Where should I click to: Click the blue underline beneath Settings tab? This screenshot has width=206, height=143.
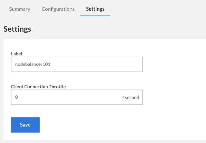tap(95, 15)
